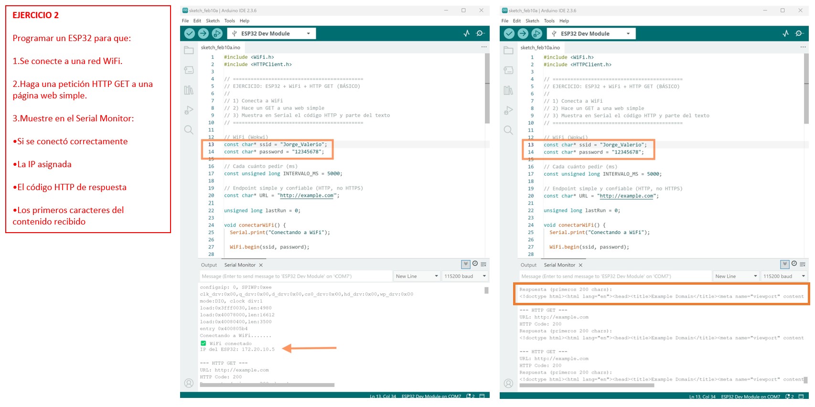The image size is (815, 407).
Task: Open Search icon in right window sidebar
Action: (508, 130)
